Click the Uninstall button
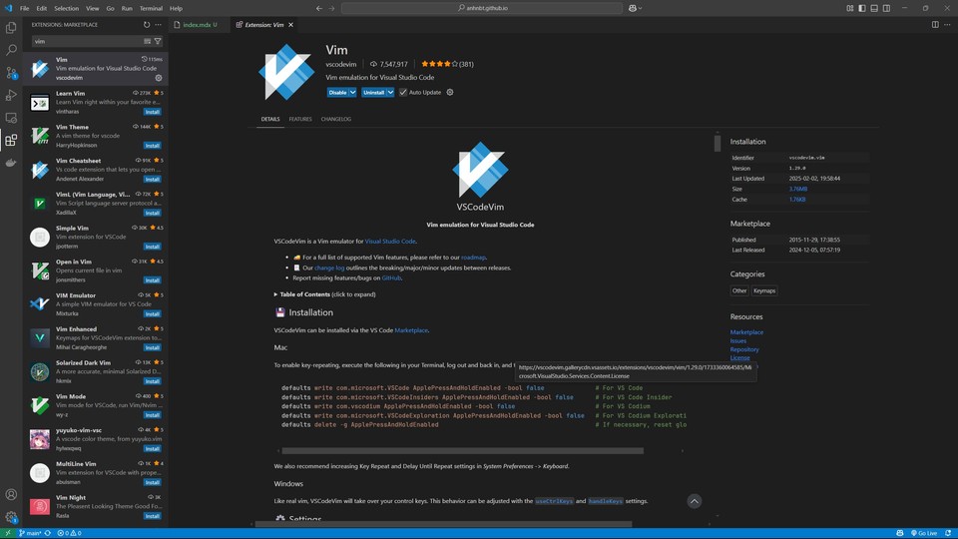958x539 pixels. click(x=373, y=92)
